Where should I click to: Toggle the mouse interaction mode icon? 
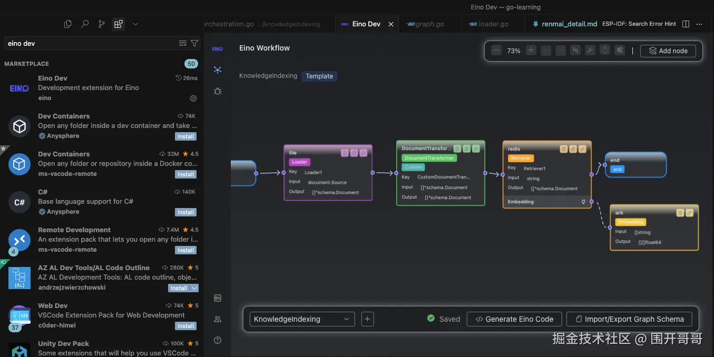point(605,51)
